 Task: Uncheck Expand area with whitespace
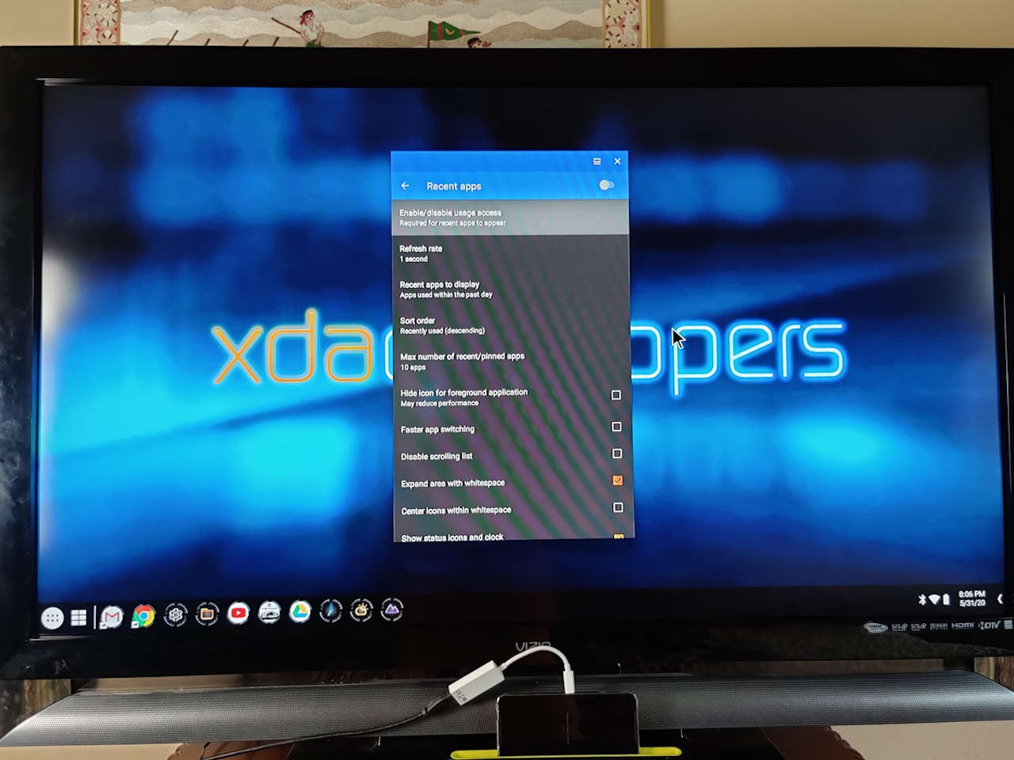[618, 481]
